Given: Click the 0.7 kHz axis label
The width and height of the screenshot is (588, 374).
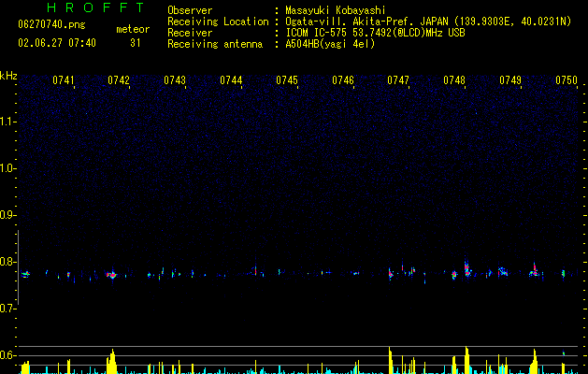Looking at the screenshot, I should 8,309.
